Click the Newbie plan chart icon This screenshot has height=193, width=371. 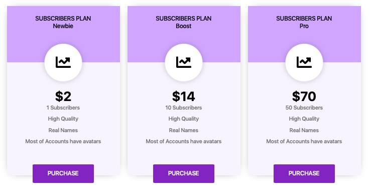click(63, 62)
